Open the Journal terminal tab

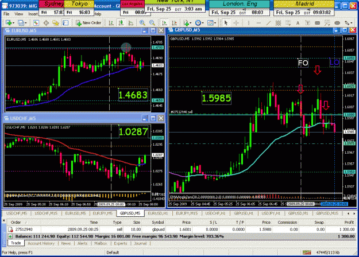click(x=141, y=243)
